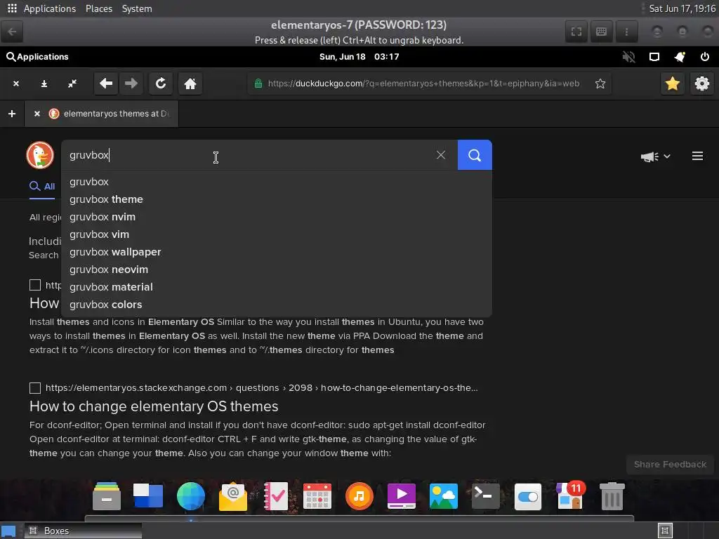Image resolution: width=719 pixels, height=539 pixels.
Task: Click the gruvbox search input field
Action: pos(259,155)
